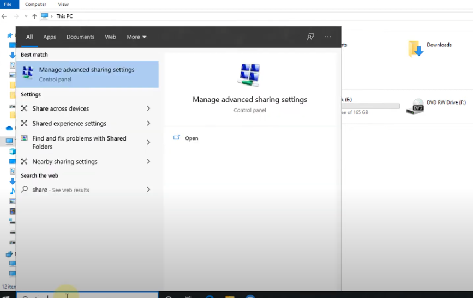The width and height of the screenshot is (473, 298).
Task: Click the 'Control panel' subtitle under best match
Action: click(x=55, y=80)
